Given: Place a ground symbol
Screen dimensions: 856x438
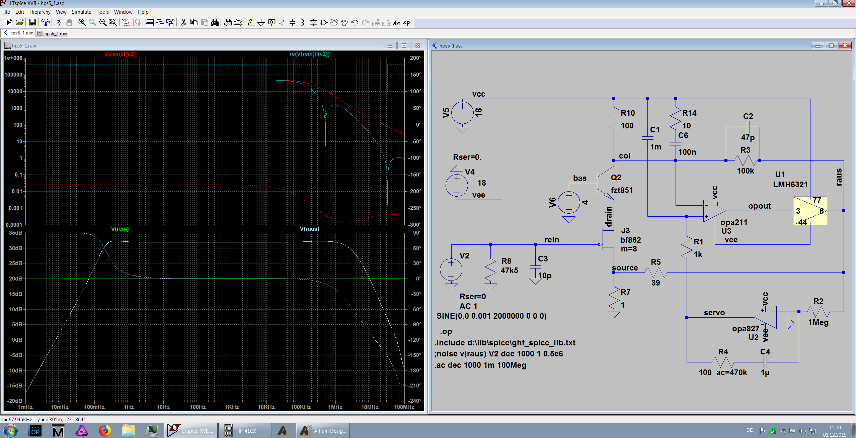Looking at the screenshot, I should click(261, 22).
